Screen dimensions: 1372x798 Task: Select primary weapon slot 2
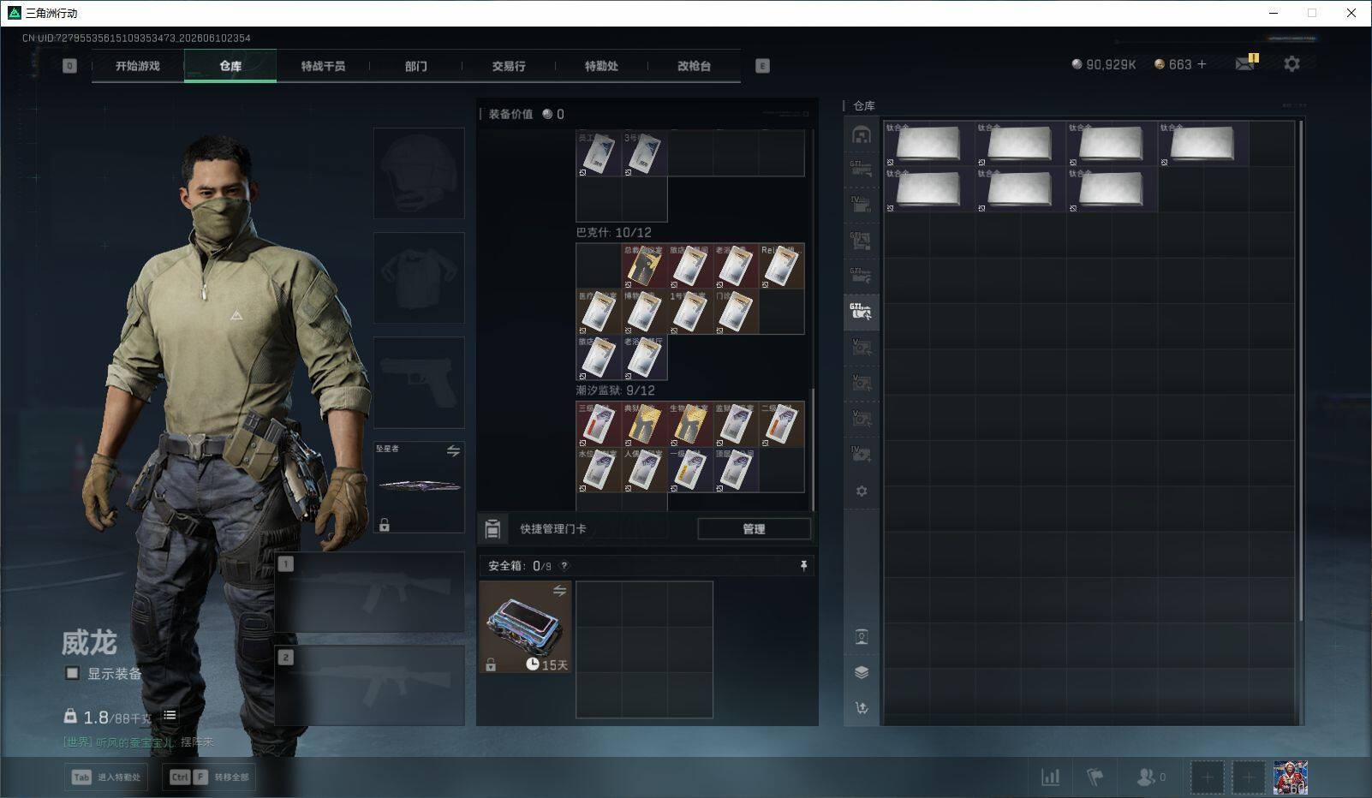click(370, 685)
